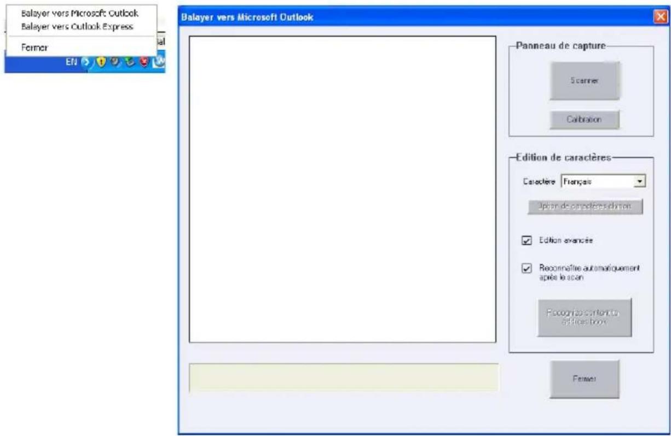
Task: Click the Fermer button in the dialog
Action: pyautogui.click(x=585, y=379)
